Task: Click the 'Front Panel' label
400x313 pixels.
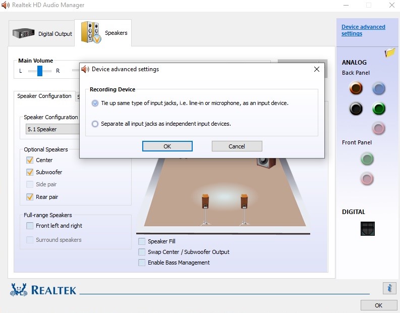Action: (357, 142)
